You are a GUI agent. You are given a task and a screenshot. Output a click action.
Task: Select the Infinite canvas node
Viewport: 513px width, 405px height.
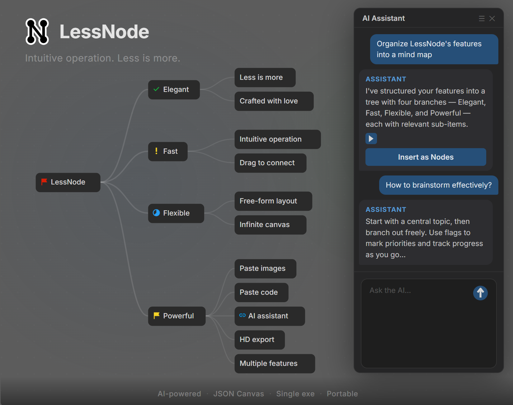pos(270,225)
